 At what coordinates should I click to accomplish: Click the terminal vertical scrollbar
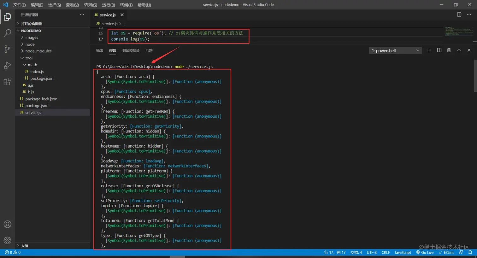475,76
